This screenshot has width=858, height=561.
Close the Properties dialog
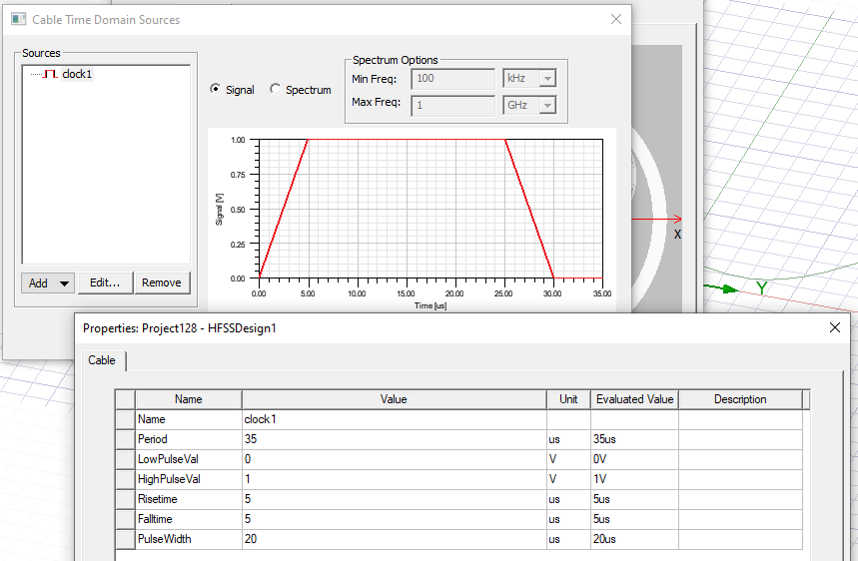(x=835, y=327)
